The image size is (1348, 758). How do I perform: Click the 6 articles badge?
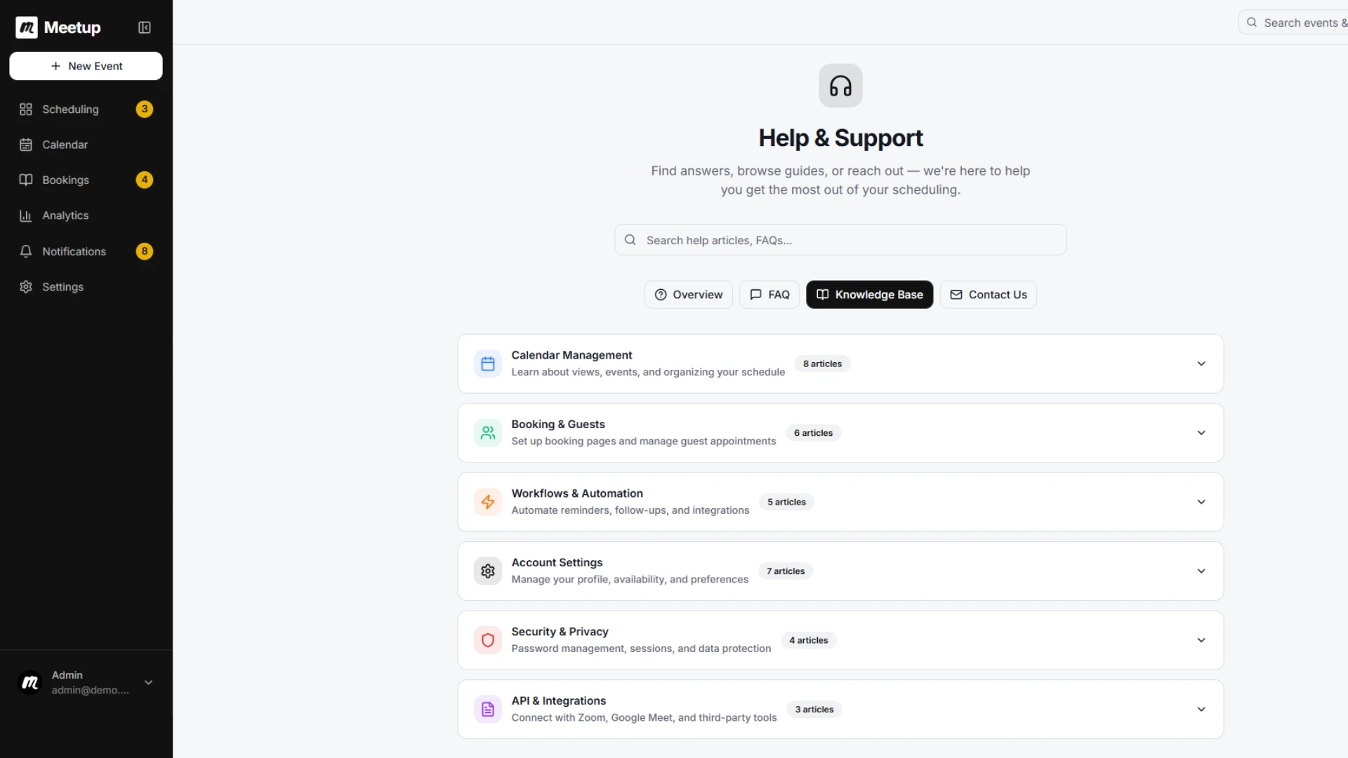(x=813, y=433)
